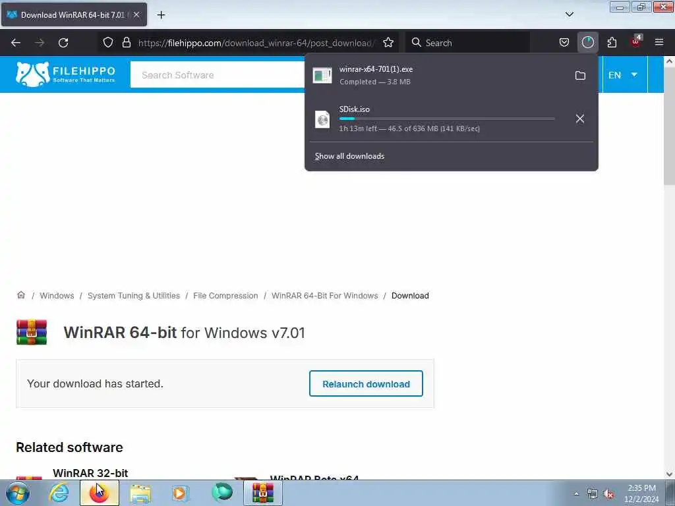Click the SDisk.iso download entry
Screen dimensions: 675x506
click(437, 119)
